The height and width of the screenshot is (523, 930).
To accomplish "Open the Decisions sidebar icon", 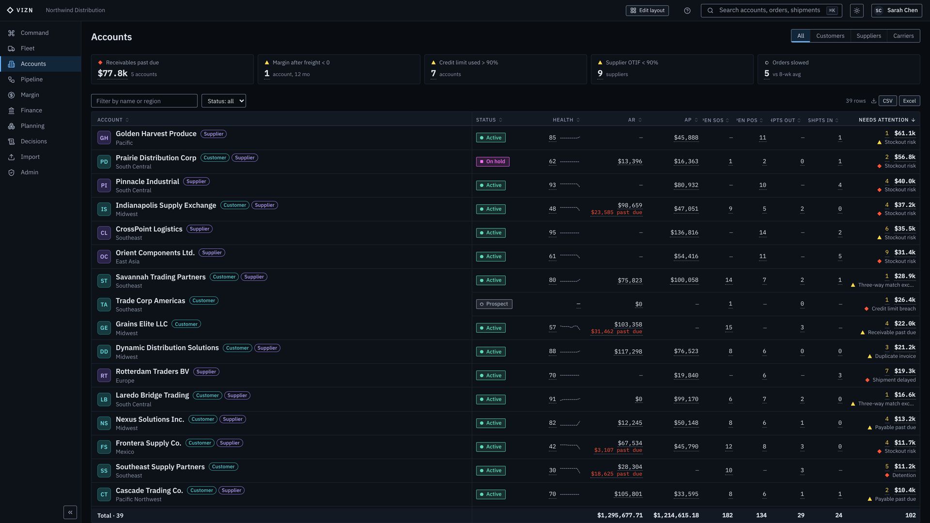I will point(11,141).
